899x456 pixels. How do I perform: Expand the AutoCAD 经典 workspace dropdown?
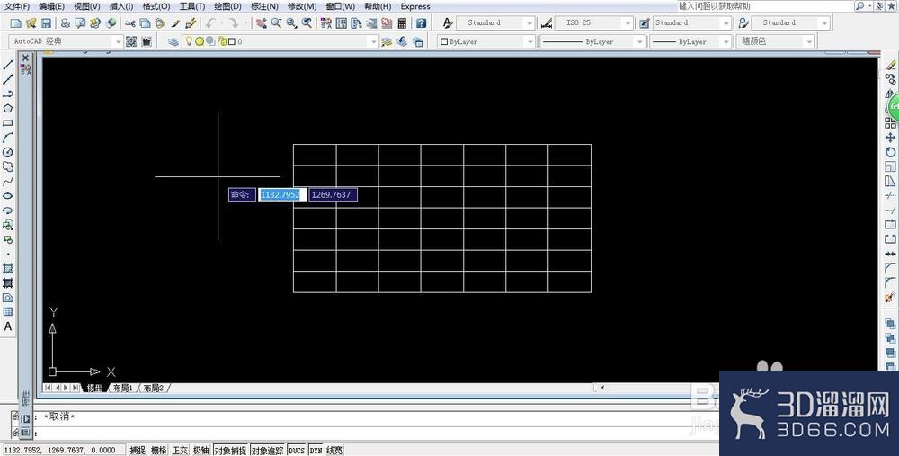[118, 42]
